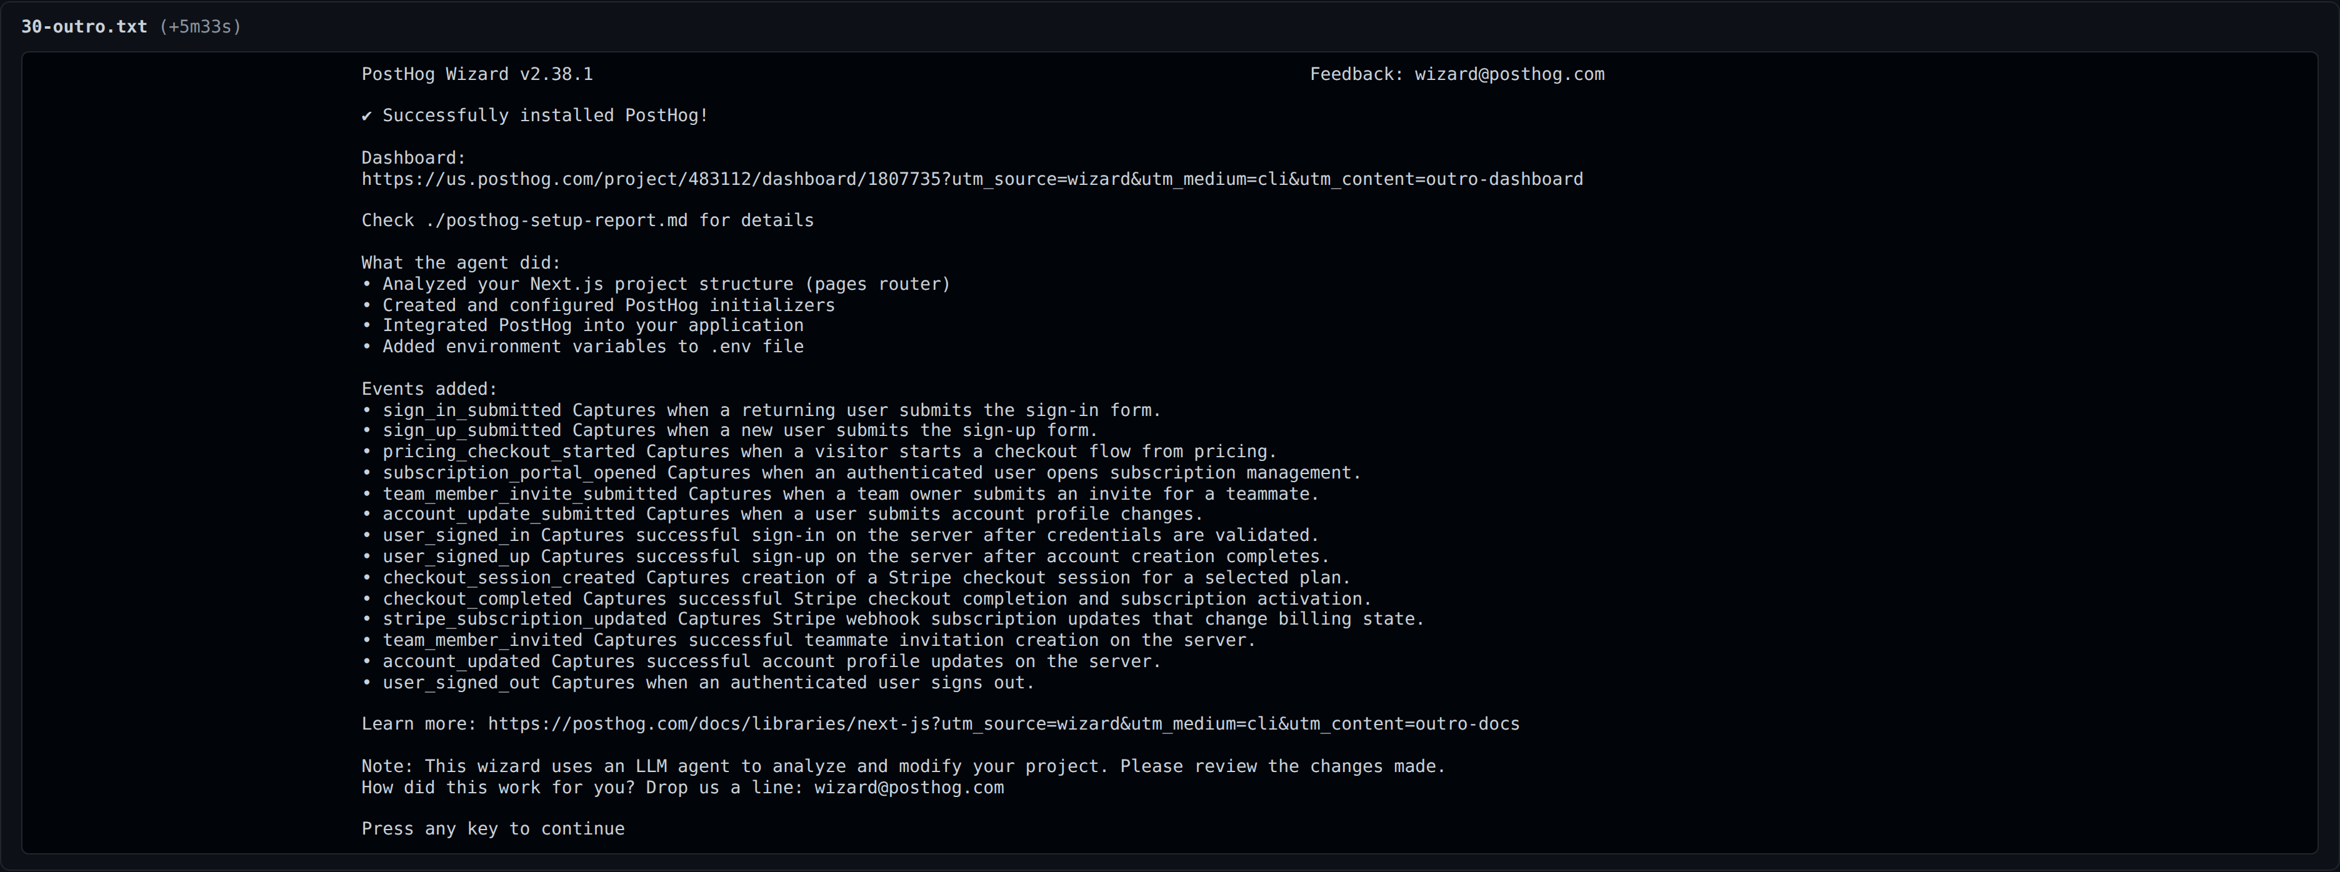Click the user_signed_out event entry
Screen dimensions: 2340x872
[697, 683]
